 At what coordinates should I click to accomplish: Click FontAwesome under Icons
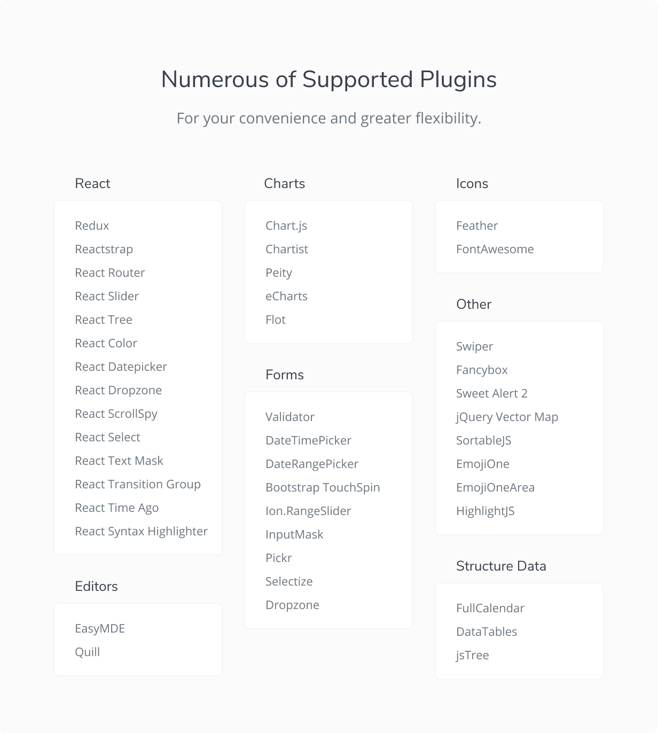(x=495, y=249)
